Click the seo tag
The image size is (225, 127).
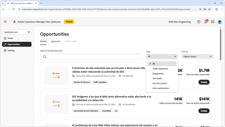[x=116, y=111]
